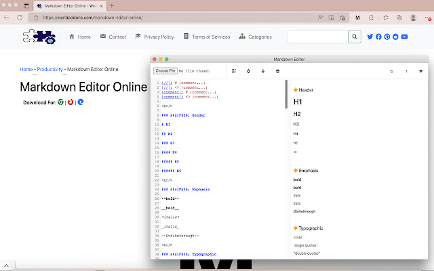Download for Edge icon
The image size is (434, 271).
pyautogui.click(x=81, y=102)
